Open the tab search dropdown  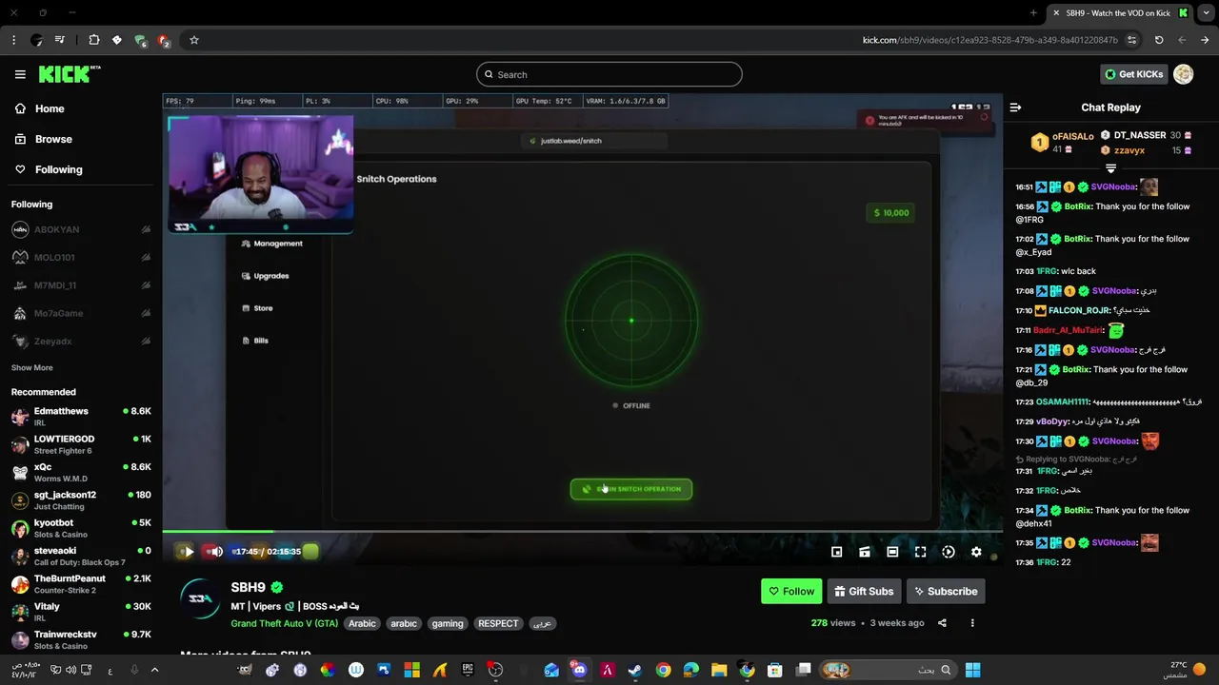tap(1206, 12)
